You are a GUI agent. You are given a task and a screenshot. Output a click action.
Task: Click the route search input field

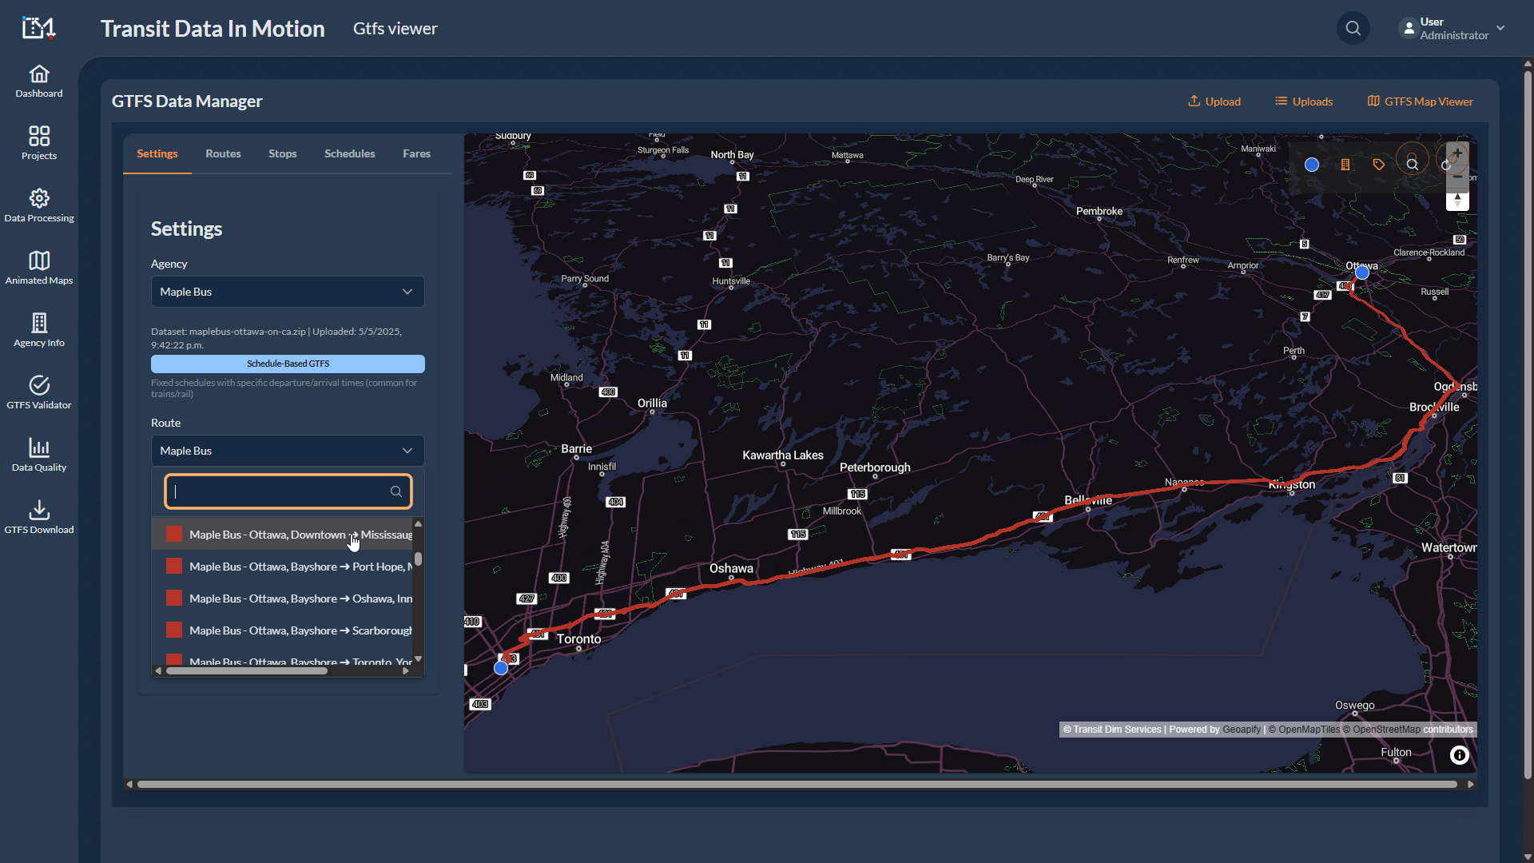point(280,491)
